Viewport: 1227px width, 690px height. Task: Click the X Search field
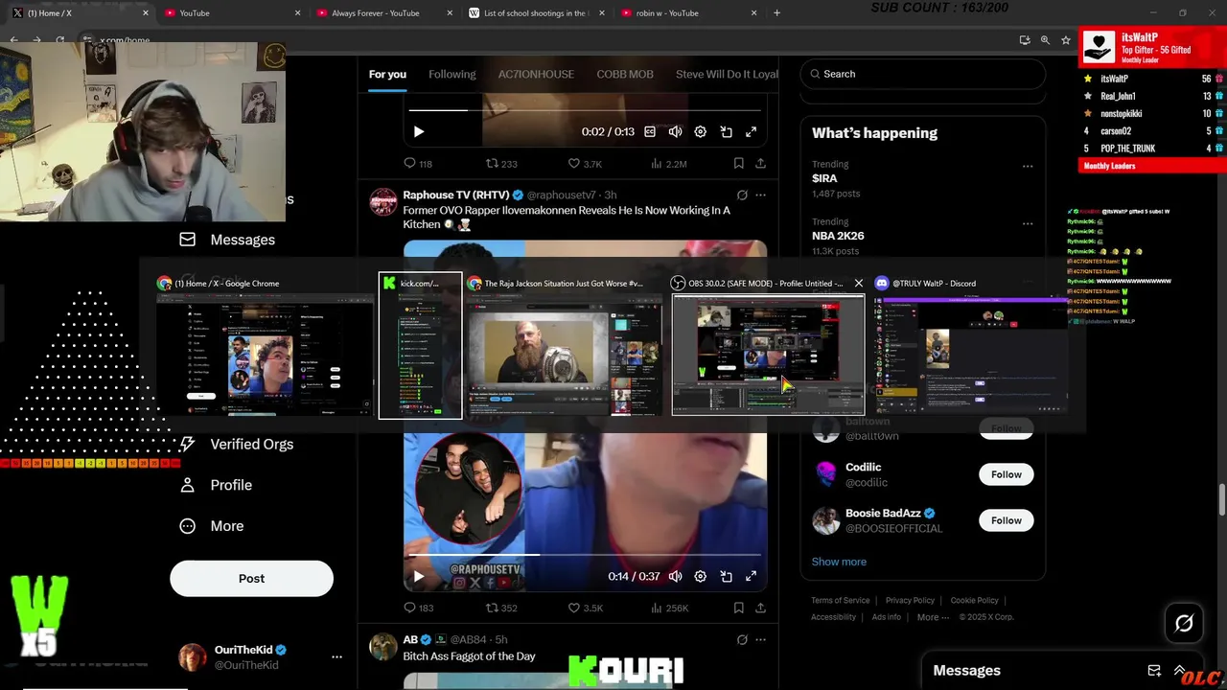(x=922, y=74)
